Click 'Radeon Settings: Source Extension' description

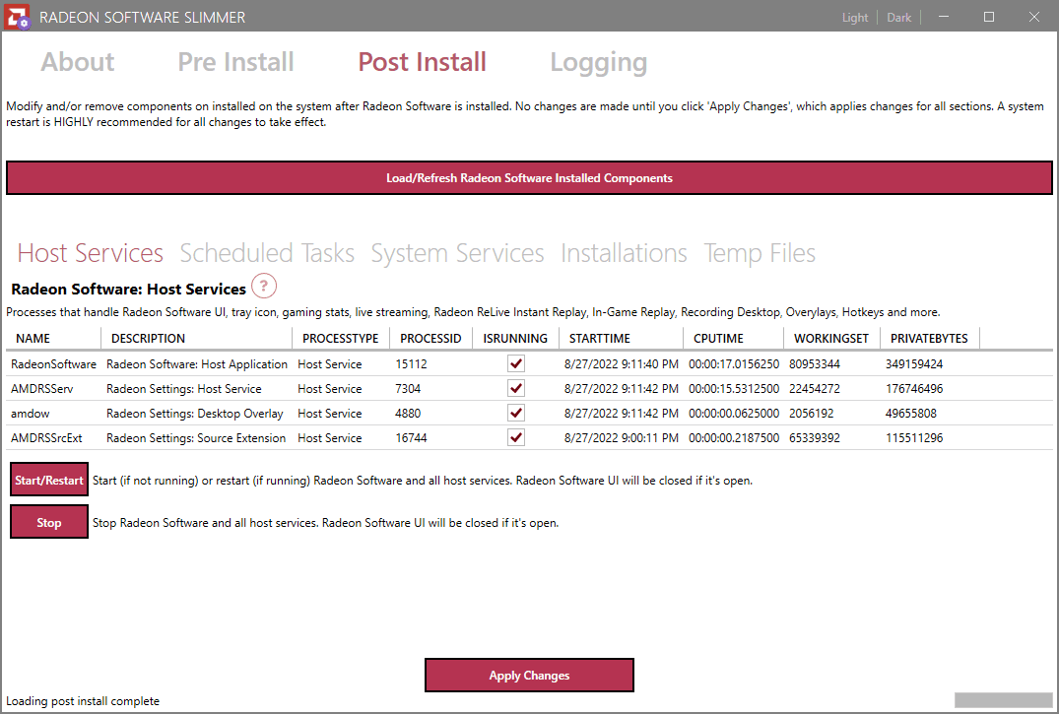coord(196,438)
